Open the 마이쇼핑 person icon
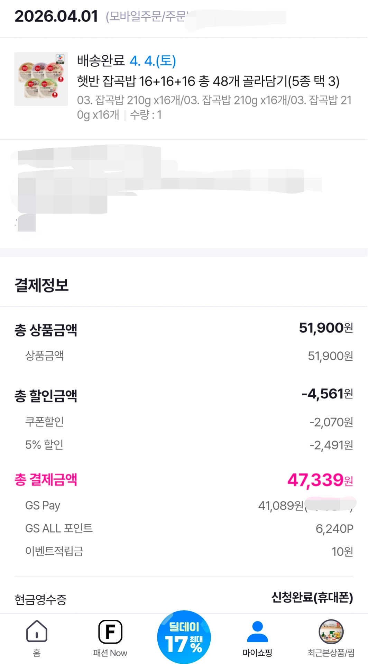 [x=257, y=631]
